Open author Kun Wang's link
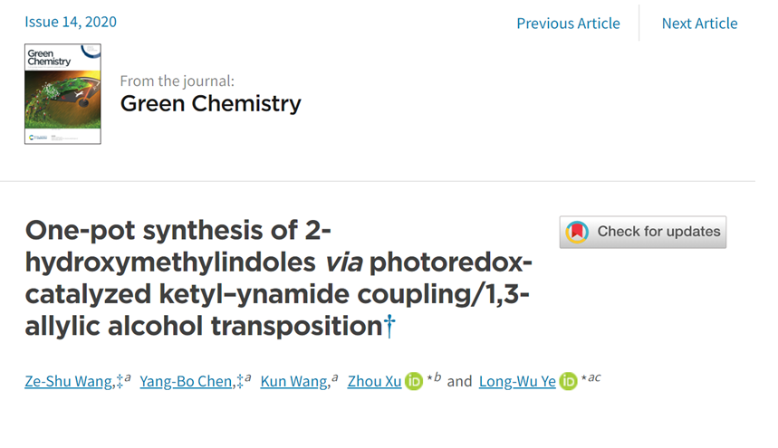This screenshot has width=778, height=448. (293, 381)
